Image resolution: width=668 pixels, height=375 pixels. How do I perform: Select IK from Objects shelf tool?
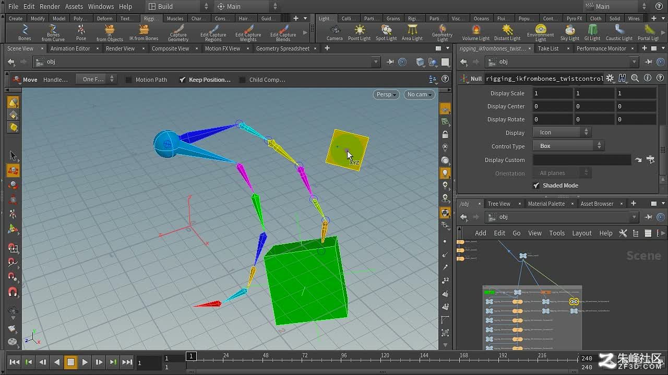point(110,33)
